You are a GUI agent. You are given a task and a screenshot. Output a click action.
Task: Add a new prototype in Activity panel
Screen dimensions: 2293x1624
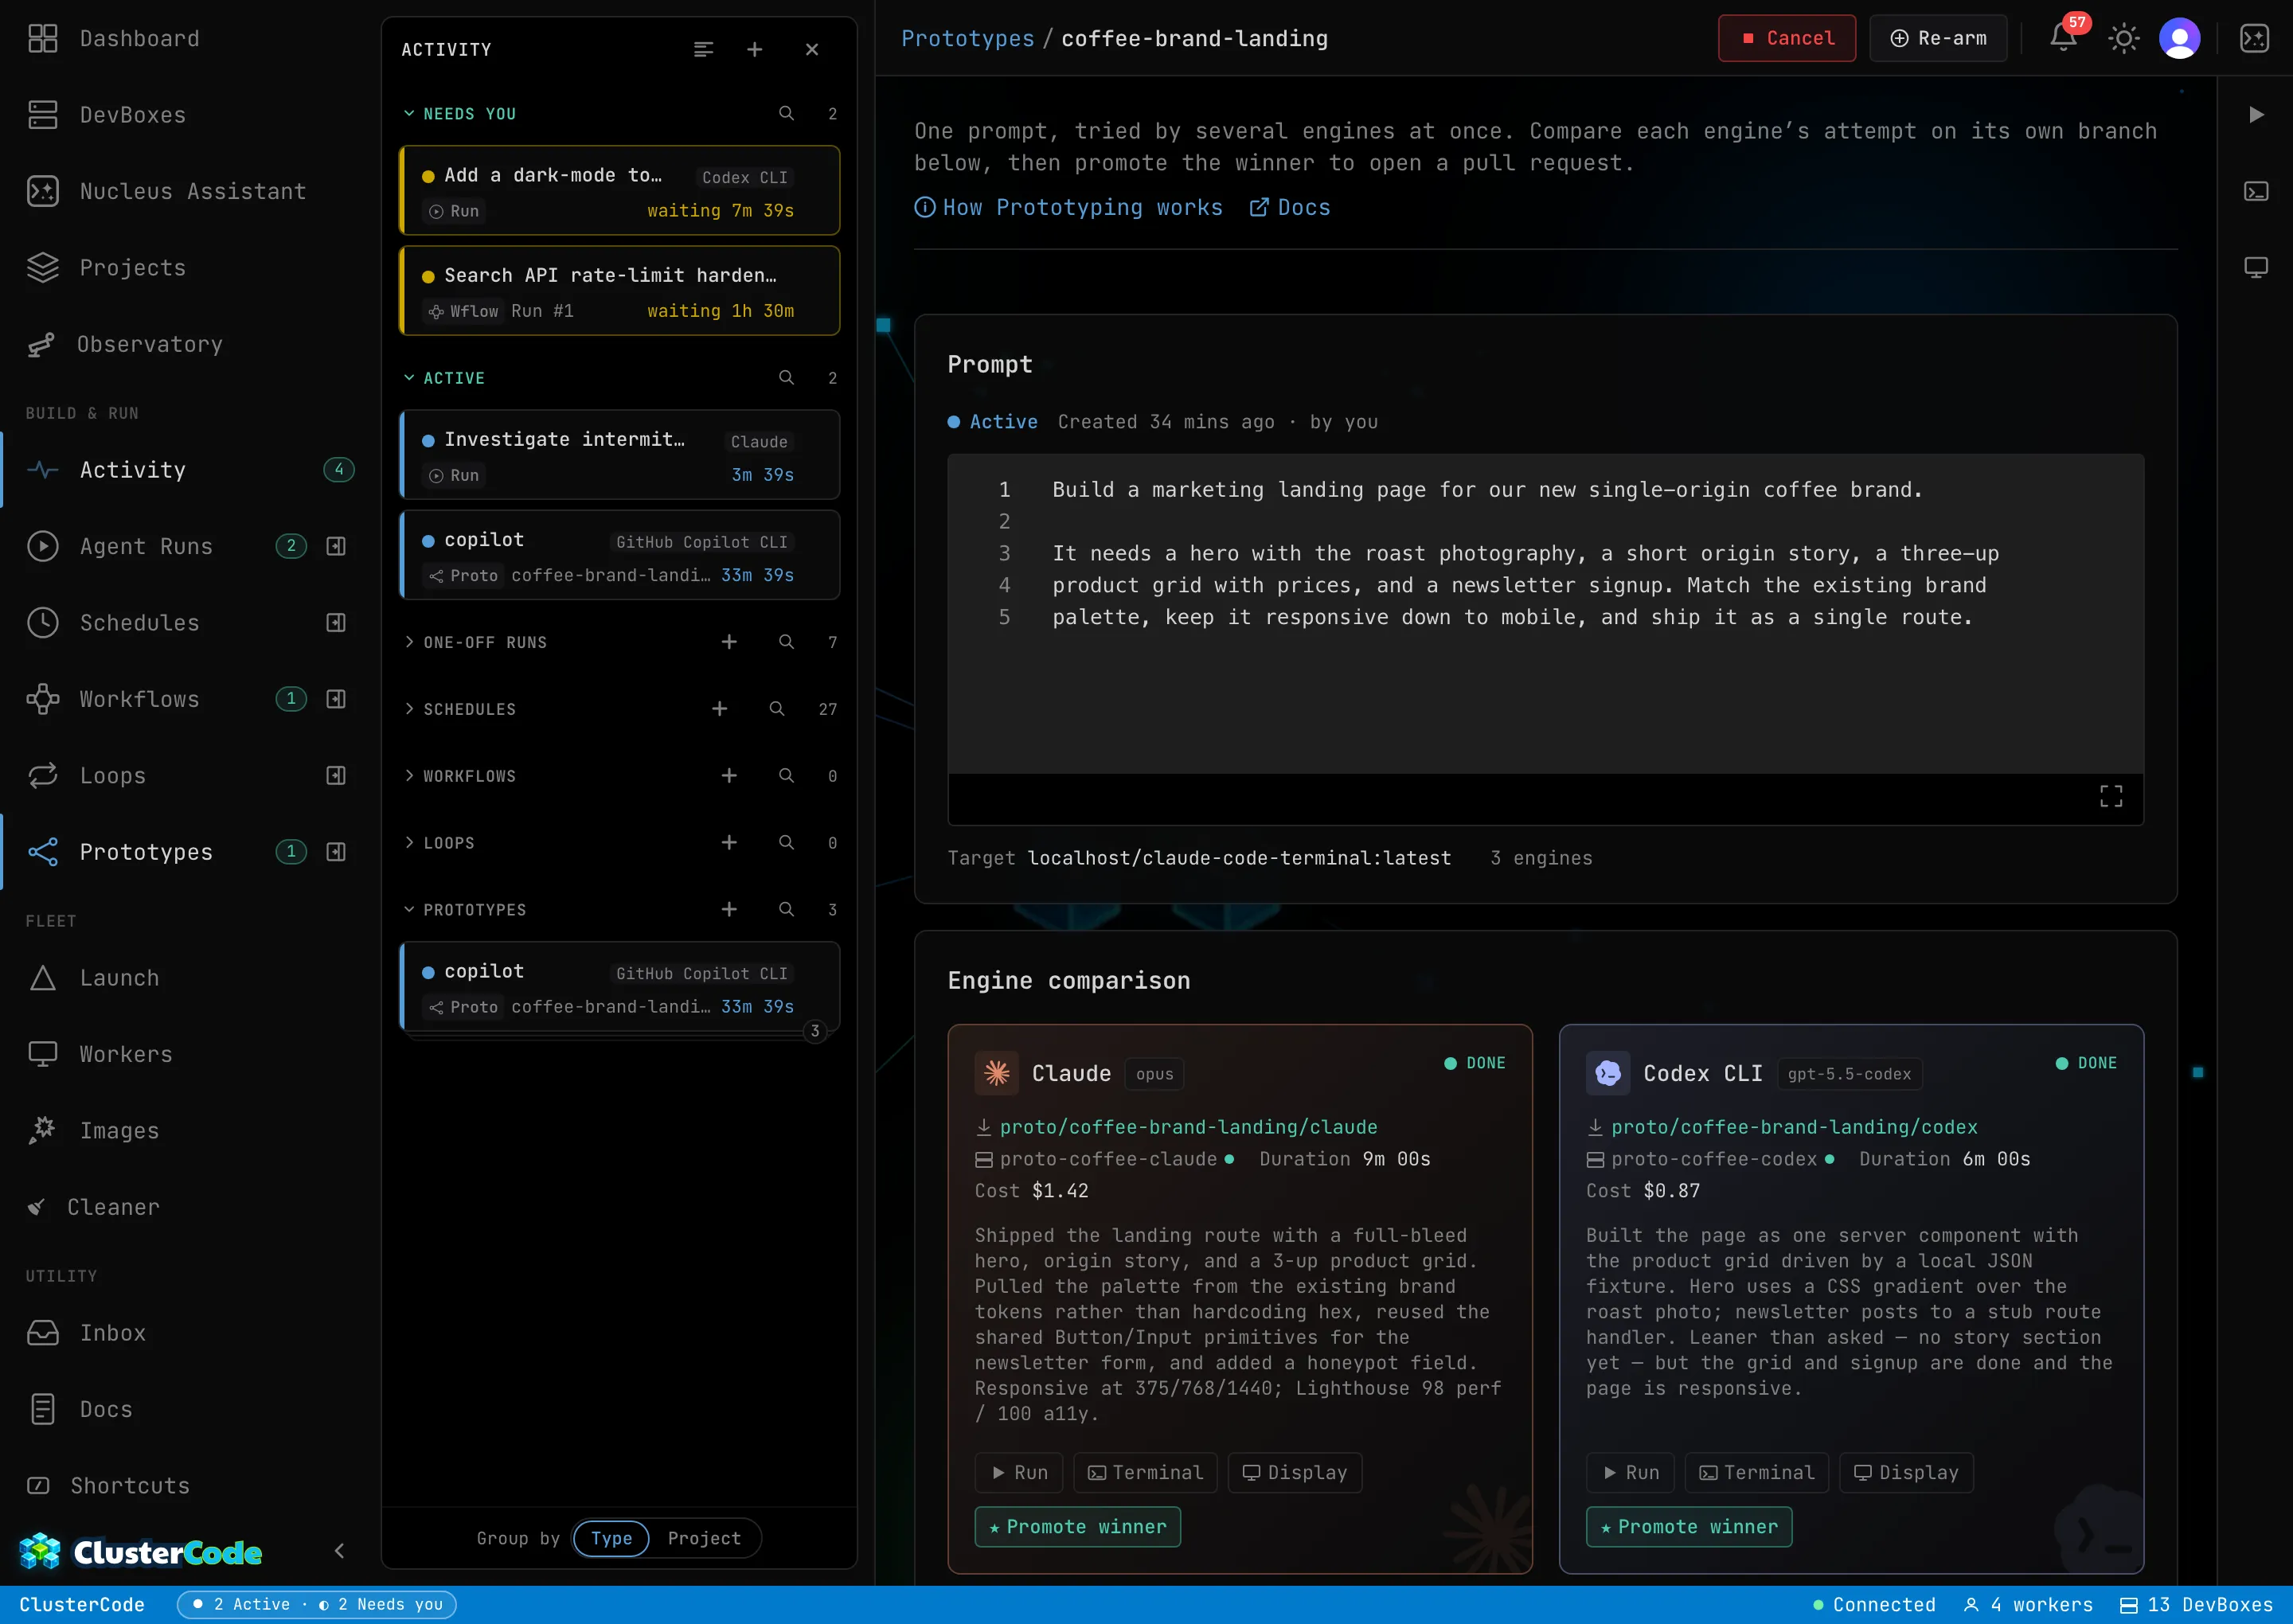[729, 910]
